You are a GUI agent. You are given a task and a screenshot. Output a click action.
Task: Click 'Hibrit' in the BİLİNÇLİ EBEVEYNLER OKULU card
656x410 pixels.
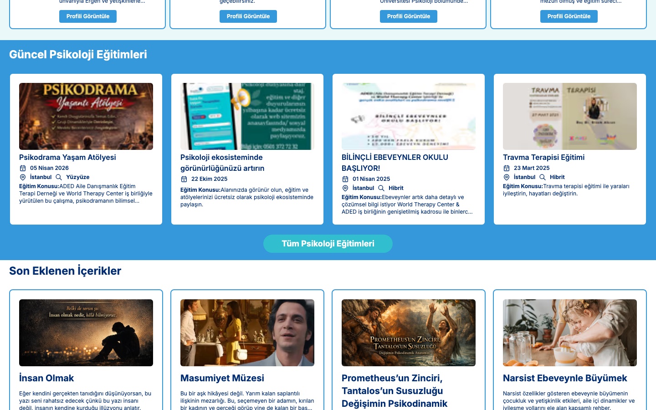pyautogui.click(x=396, y=188)
